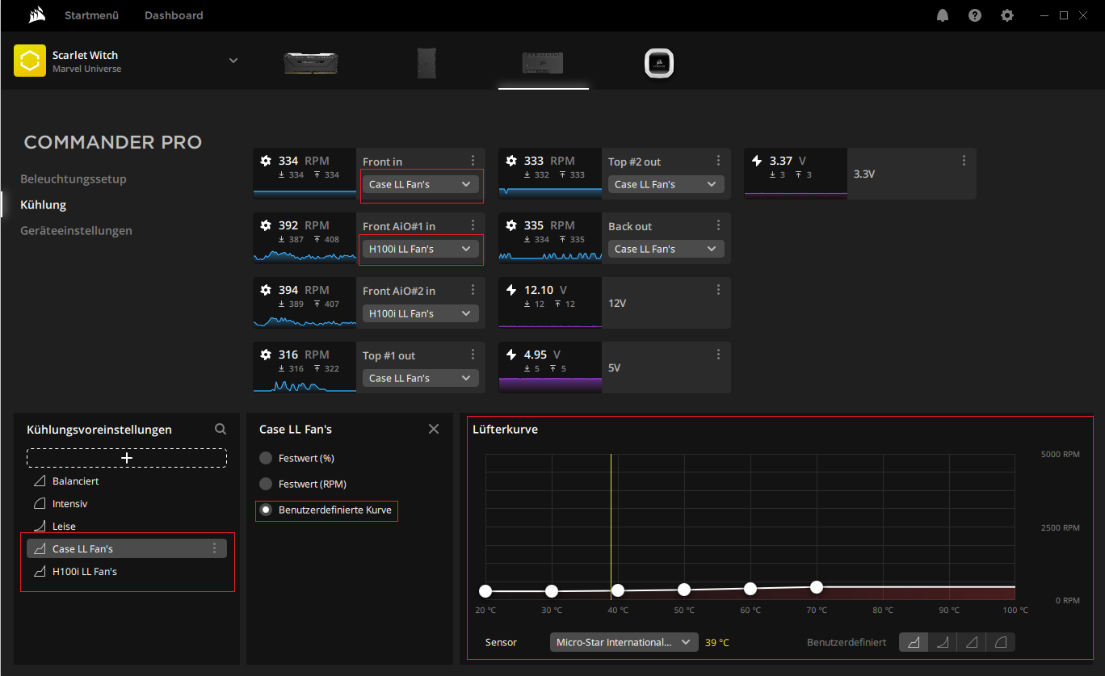Open the Beleuchtungssetup section

coord(74,178)
